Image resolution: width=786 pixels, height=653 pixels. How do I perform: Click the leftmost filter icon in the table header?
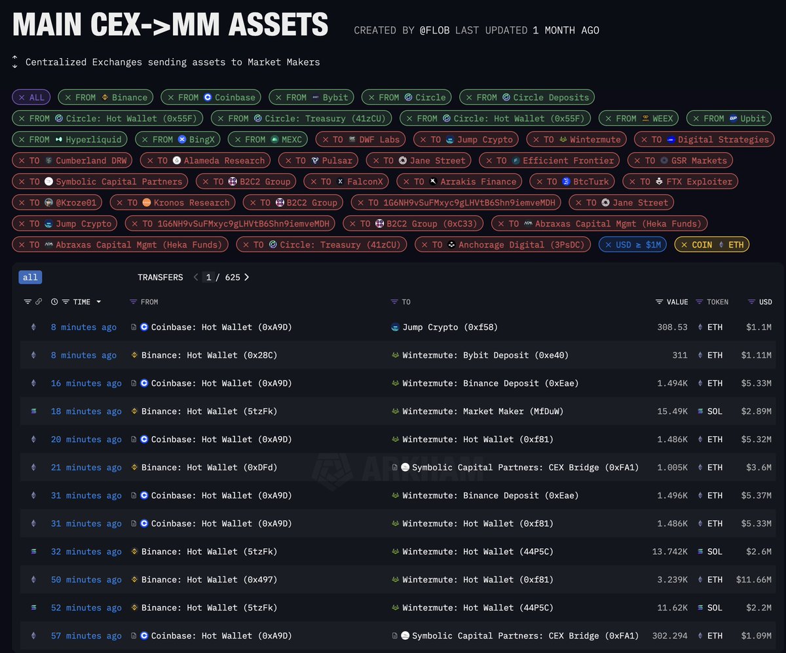[28, 302]
